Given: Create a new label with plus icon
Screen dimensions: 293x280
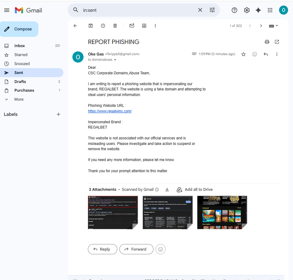Looking at the screenshot, I should point(58,114).
